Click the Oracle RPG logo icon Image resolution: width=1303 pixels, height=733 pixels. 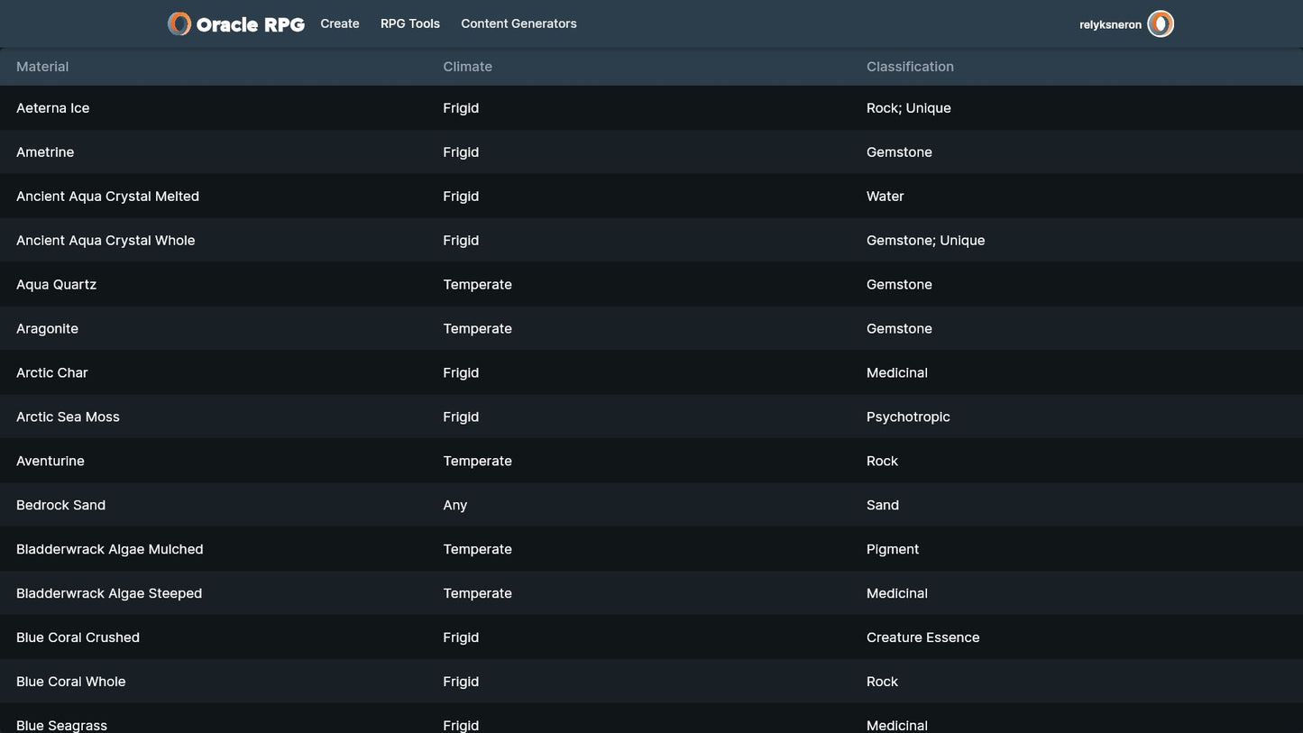click(x=179, y=24)
